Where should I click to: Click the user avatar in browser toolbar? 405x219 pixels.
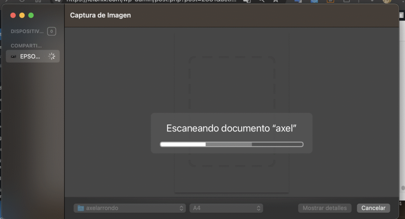(x=386, y=1)
